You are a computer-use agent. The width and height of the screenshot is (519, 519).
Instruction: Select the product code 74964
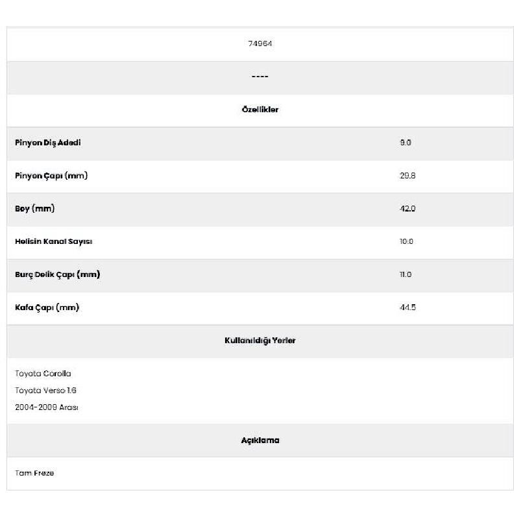click(260, 43)
